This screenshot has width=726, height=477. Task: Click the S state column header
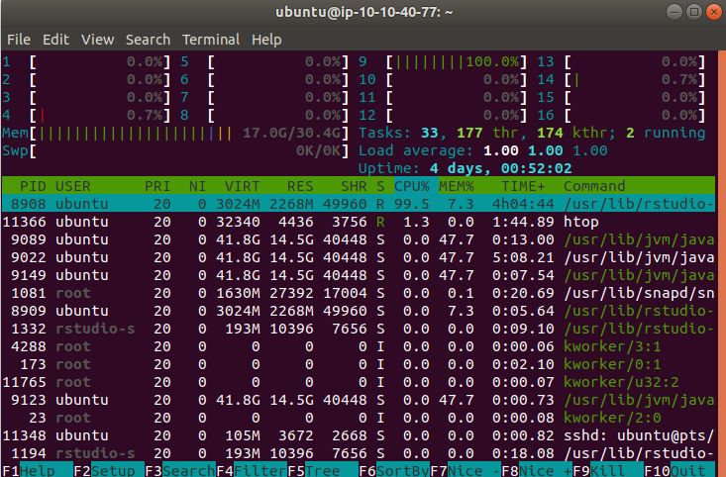[380, 186]
